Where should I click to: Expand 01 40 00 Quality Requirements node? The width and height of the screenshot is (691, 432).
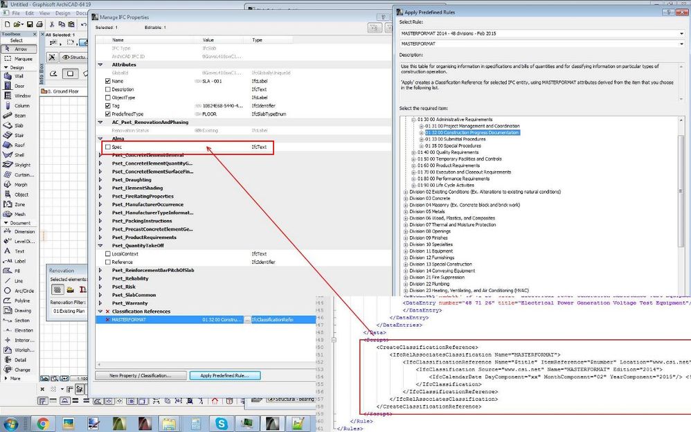coord(414,152)
